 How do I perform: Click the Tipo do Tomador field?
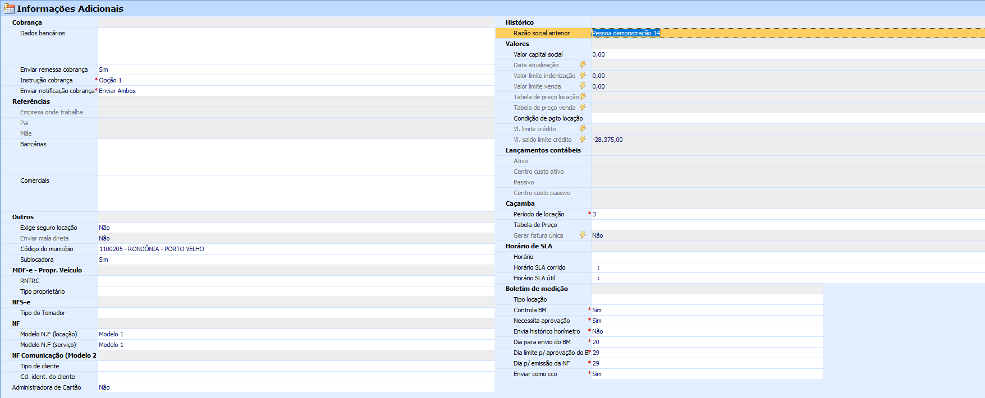tap(296, 313)
